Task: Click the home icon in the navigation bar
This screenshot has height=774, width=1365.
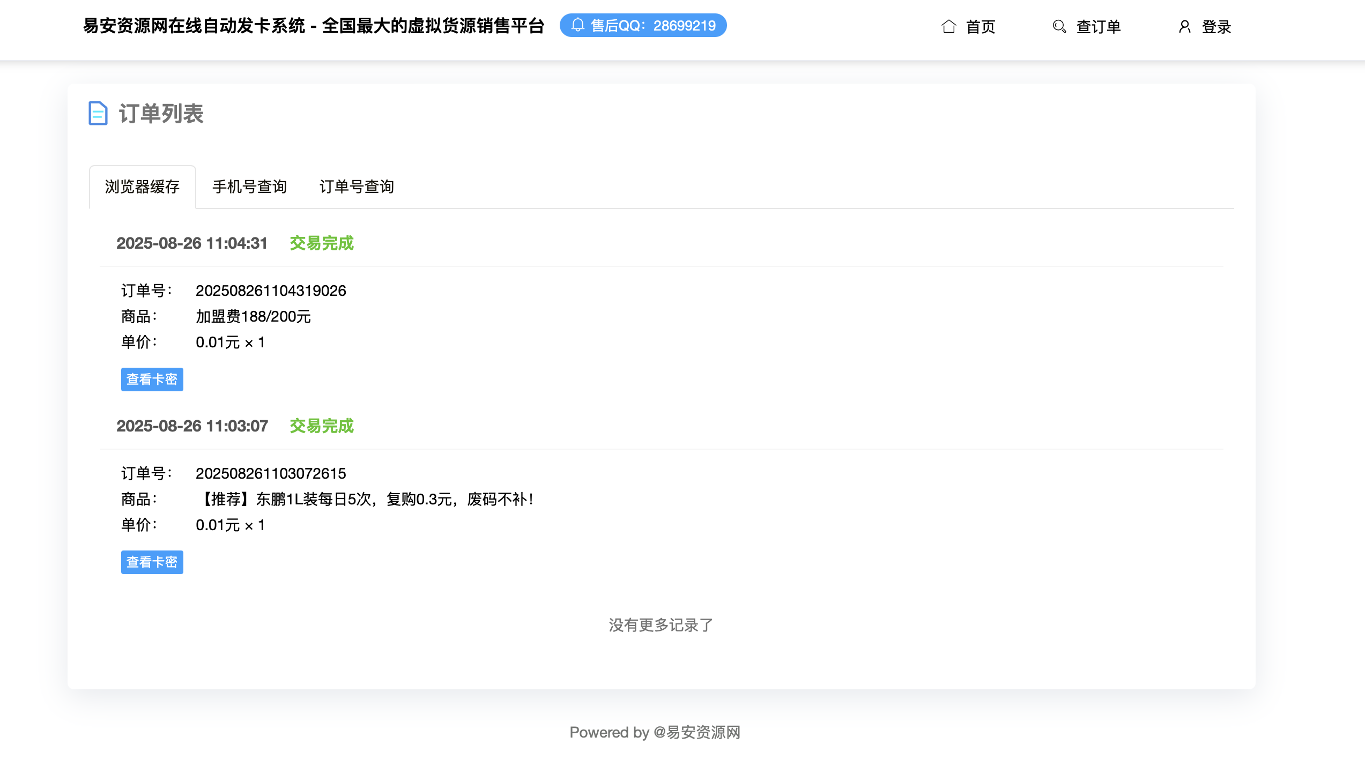Action: click(x=949, y=26)
